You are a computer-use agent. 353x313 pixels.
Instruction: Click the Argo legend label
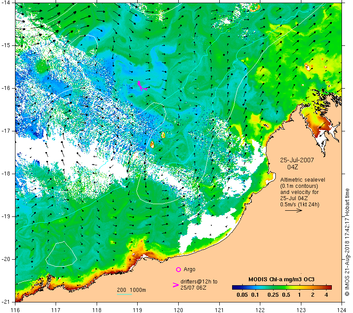click(189, 269)
